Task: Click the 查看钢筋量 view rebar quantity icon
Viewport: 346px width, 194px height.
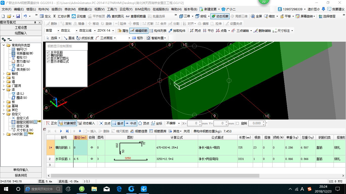Action: pos(136,16)
